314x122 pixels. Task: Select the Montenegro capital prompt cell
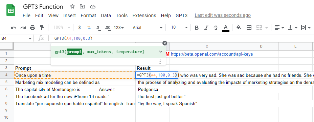[x=75, y=89]
